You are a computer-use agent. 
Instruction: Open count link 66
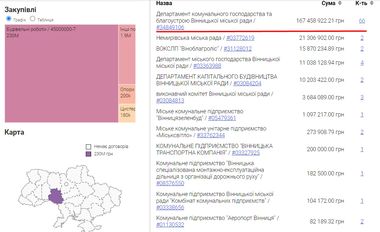pos(362,21)
